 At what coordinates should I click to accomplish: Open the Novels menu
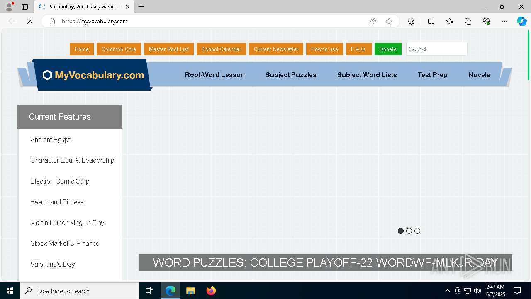(x=479, y=75)
